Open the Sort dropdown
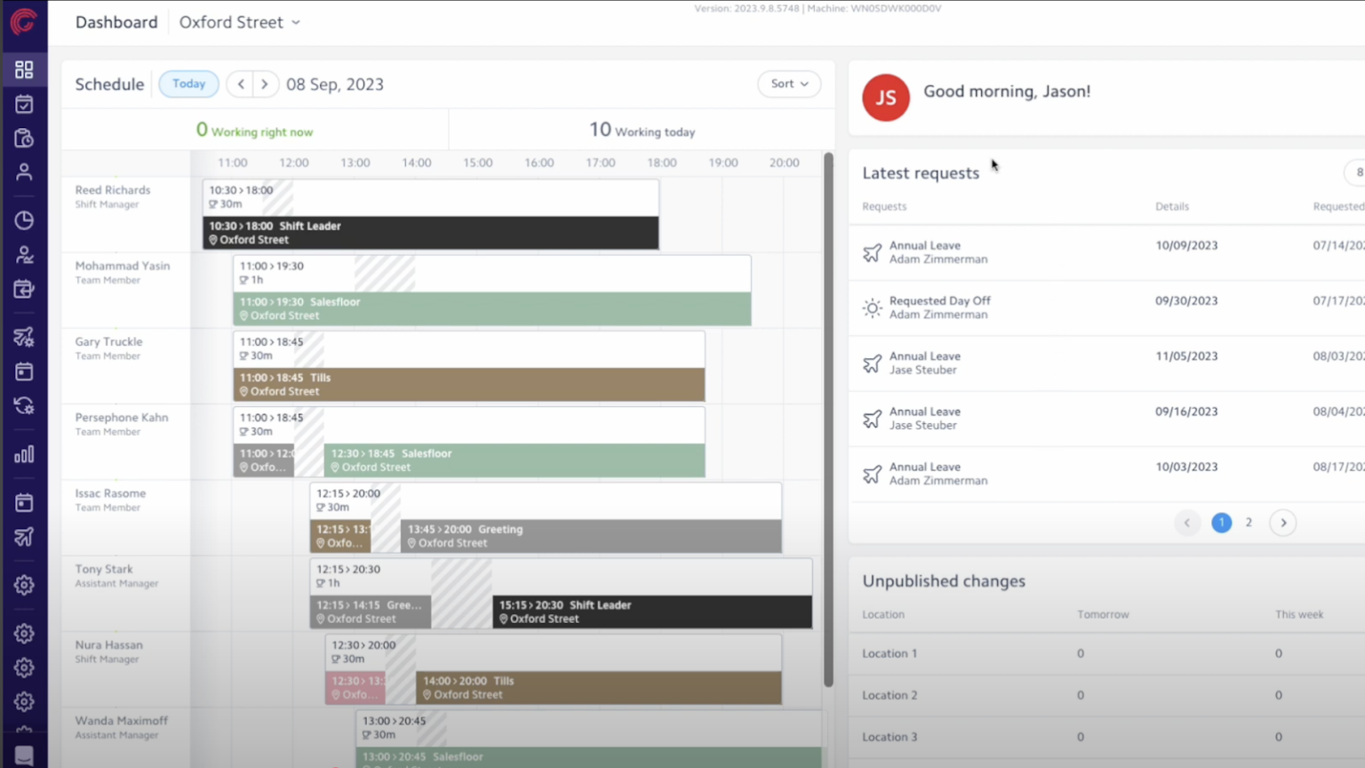1365x768 pixels. 788,84
